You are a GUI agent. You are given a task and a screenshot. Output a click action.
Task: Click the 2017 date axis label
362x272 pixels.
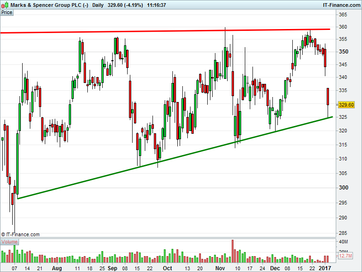[x=324, y=268]
